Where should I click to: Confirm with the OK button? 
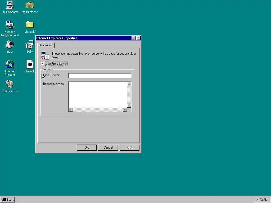point(87,147)
